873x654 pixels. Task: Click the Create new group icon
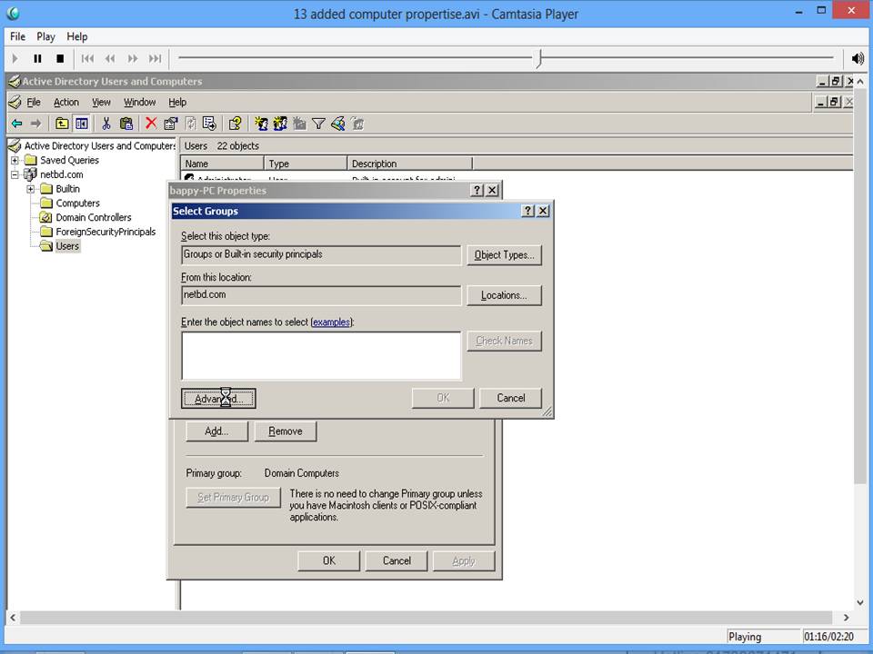[x=280, y=124]
